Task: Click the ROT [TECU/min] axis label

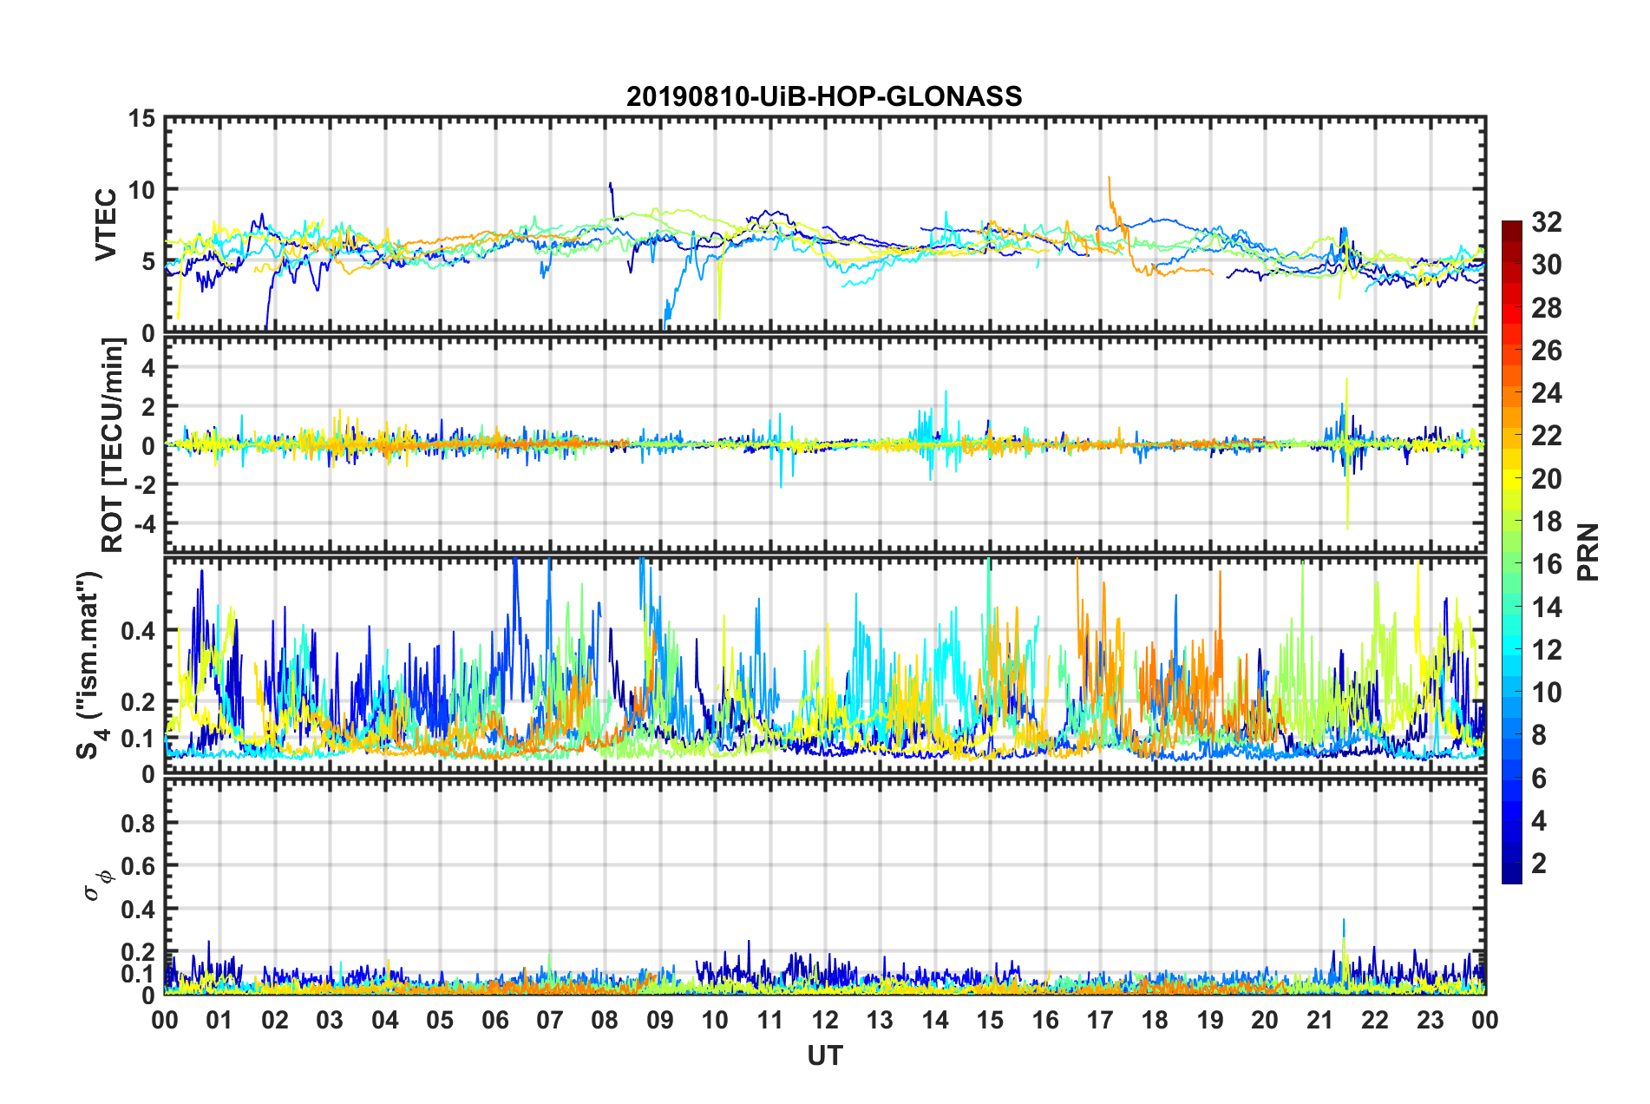Action: click(112, 445)
